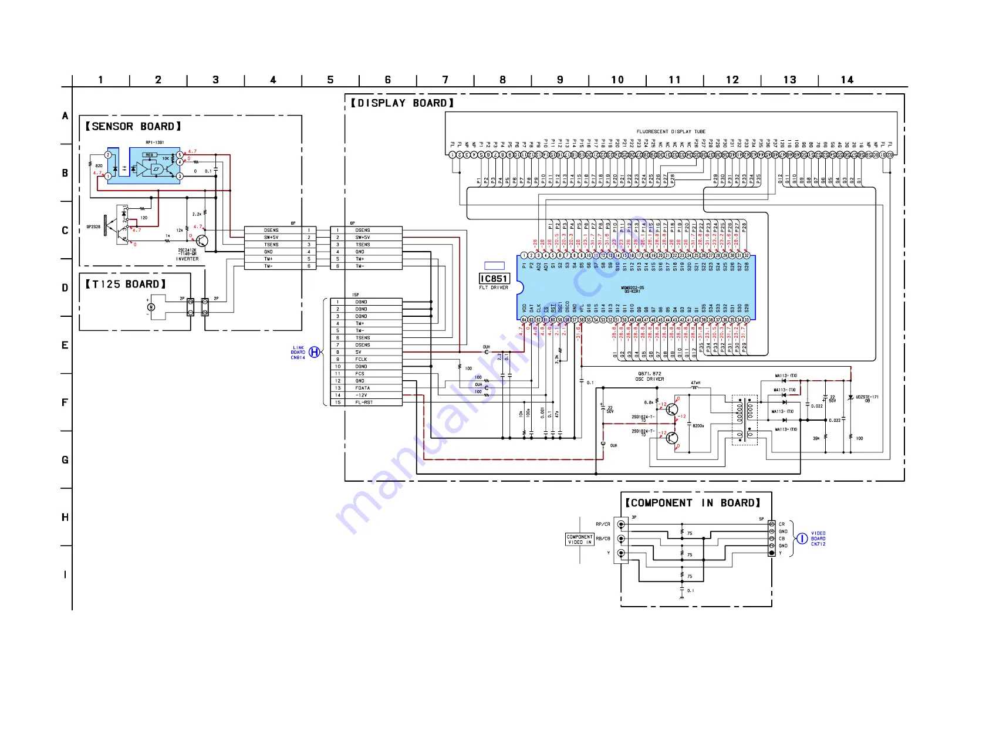
Task: Click grid column number 1
Action: 101,80
